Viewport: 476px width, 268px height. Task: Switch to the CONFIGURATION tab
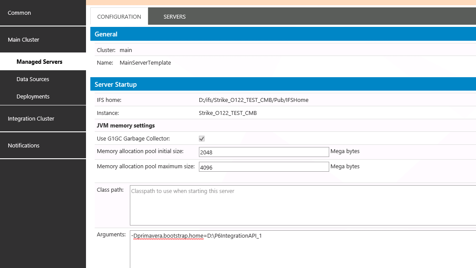[119, 16]
